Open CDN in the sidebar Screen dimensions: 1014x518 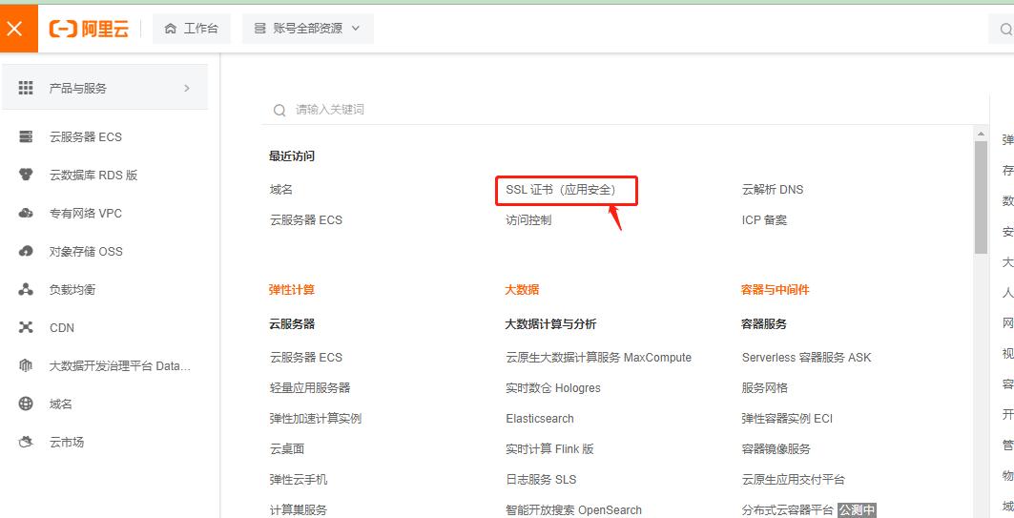[62, 328]
